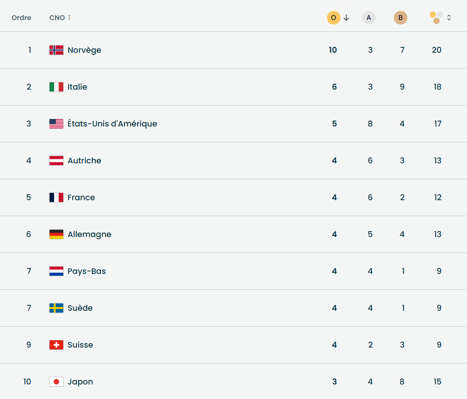Click the Norway flag icon
Viewport: 467px width, 399px height.
click(x=56, y=50)
